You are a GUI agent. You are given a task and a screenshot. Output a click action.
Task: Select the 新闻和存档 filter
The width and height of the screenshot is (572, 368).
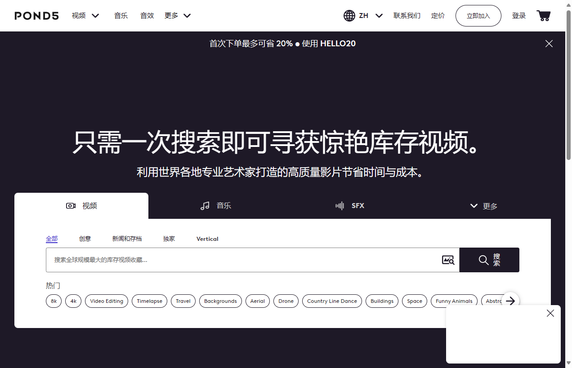coord(127,239)
